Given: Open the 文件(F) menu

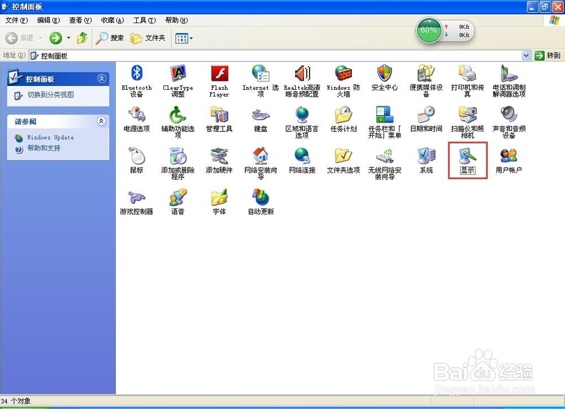Looking at the screenshot, I should tap(16, 20).
